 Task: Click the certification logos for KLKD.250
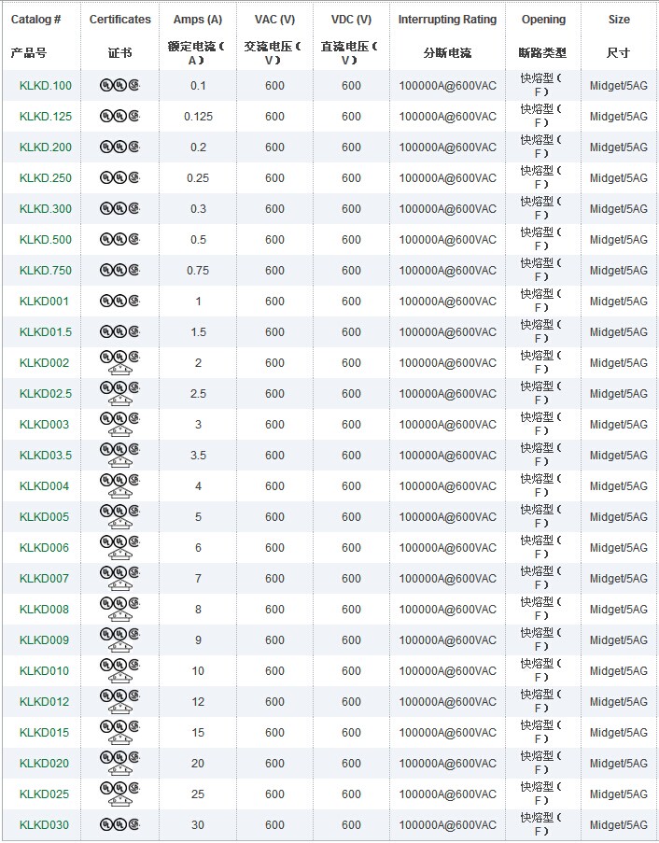[119, 178]
